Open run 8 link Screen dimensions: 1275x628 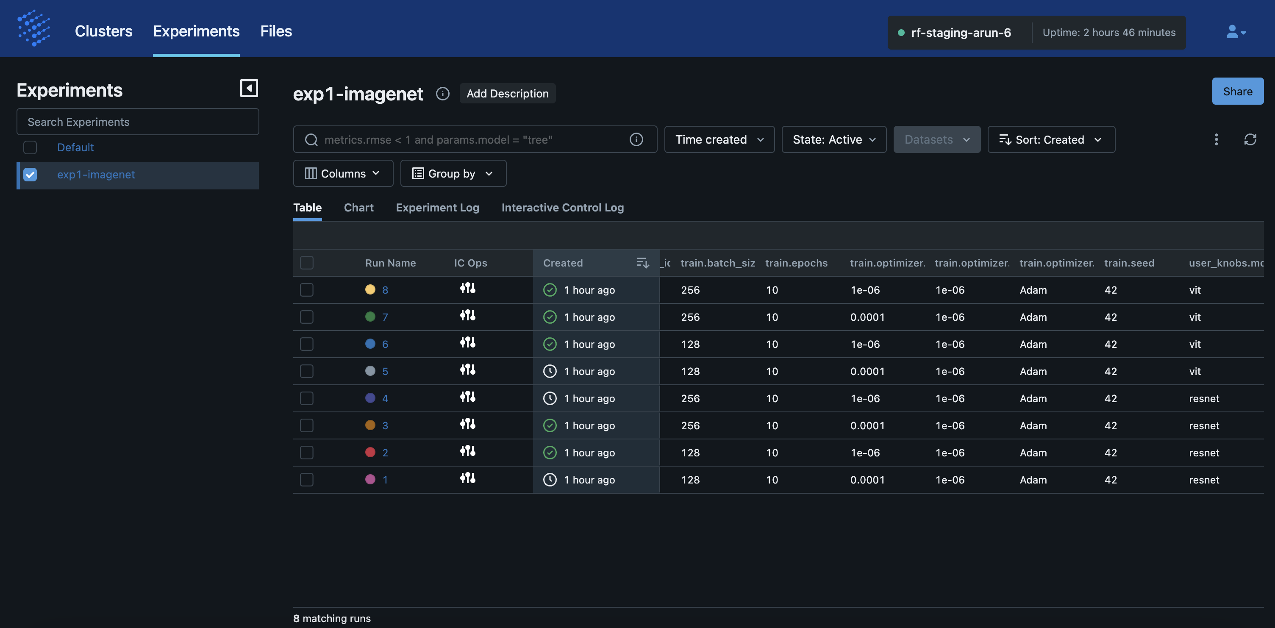pos(385,290)
